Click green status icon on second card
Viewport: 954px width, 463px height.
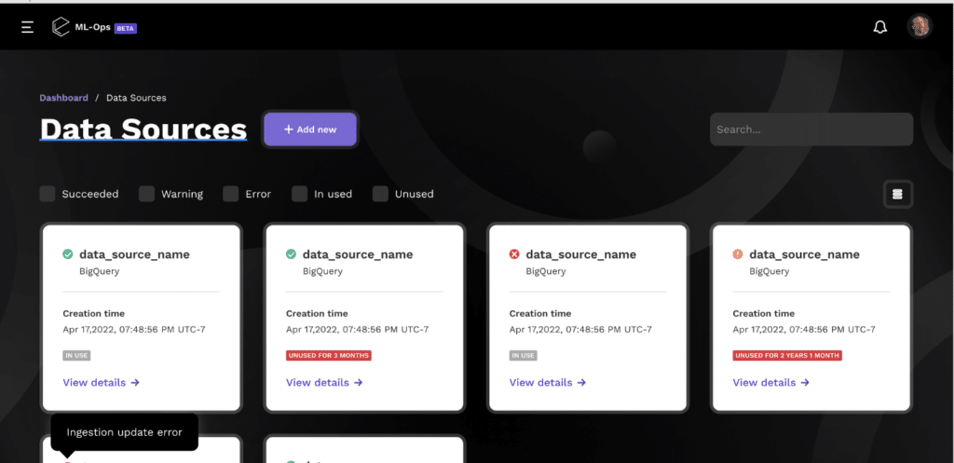291,254
